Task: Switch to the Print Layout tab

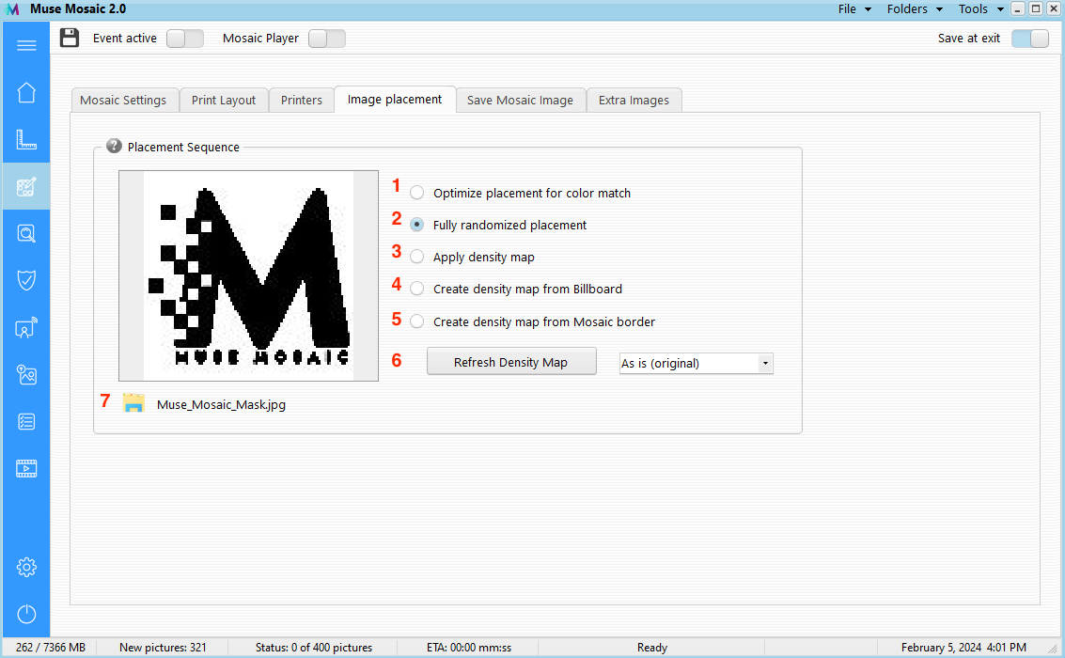Action: [x=224, y=100]
